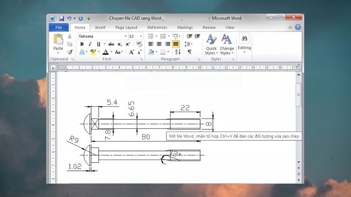Viewport: 351px width, 197px height.
Task: Open the File menu button
Action: [58, 27]
